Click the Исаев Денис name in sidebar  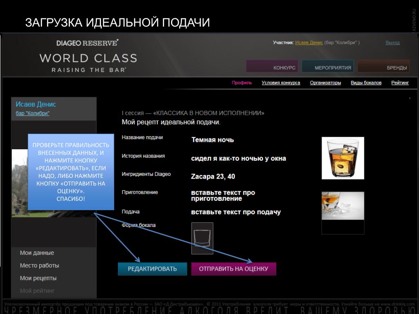click(x=36, y=104)
